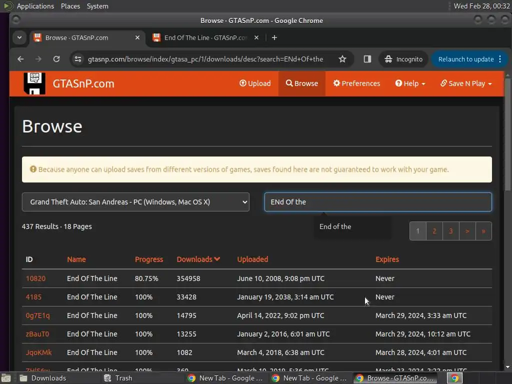Click the Chrome workspace switcher icon
This screenshot has width=512, height=384.
[x=454, y=378]
